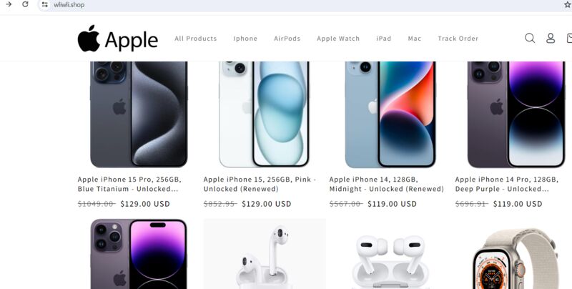Viewport: 572px width, 289px height.
Task: Open the Mac category
Action: pyautogui.click(x=415, y=39)
